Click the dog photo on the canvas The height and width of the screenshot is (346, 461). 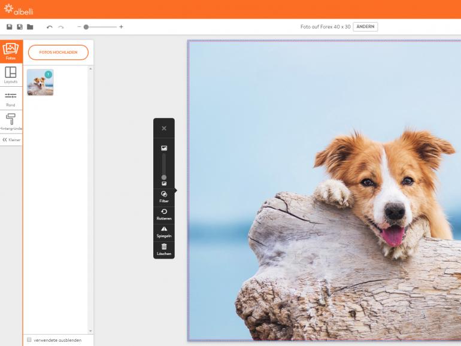click(x=324, y=190)
